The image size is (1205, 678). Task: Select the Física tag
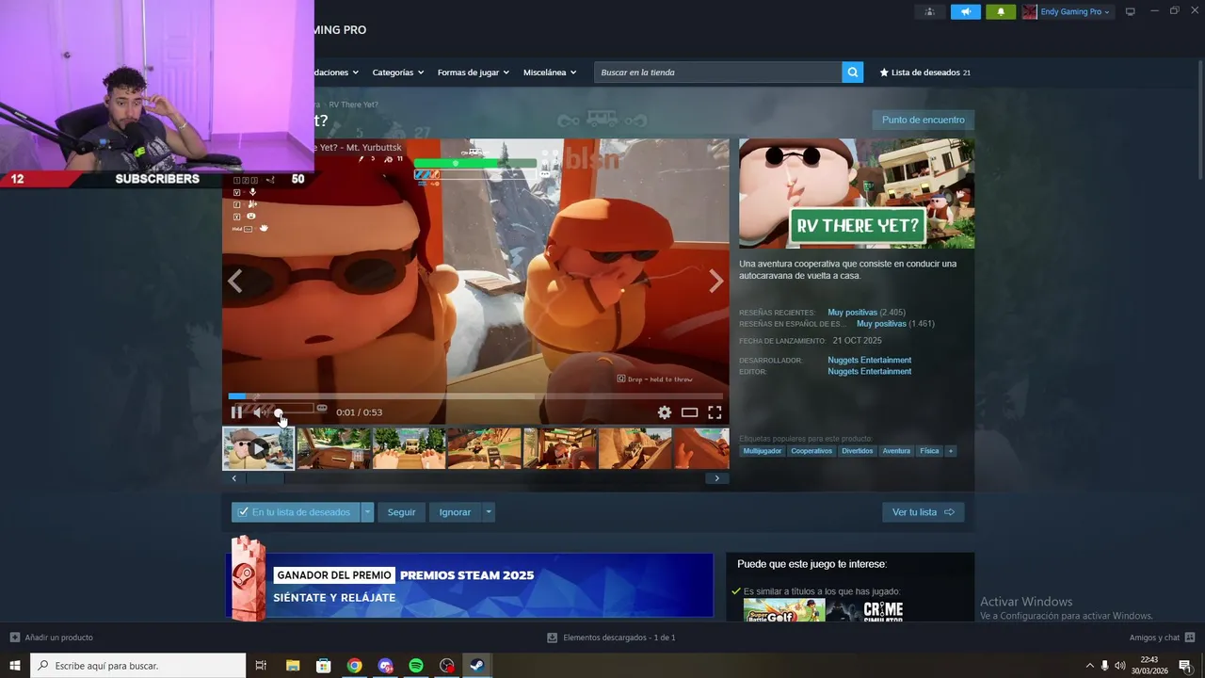929,451
